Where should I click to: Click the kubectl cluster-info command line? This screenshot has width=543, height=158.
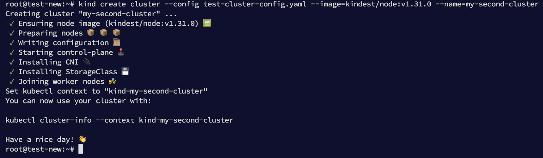(x=119, y=120)
